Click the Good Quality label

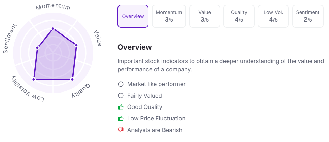coord(145,107)
